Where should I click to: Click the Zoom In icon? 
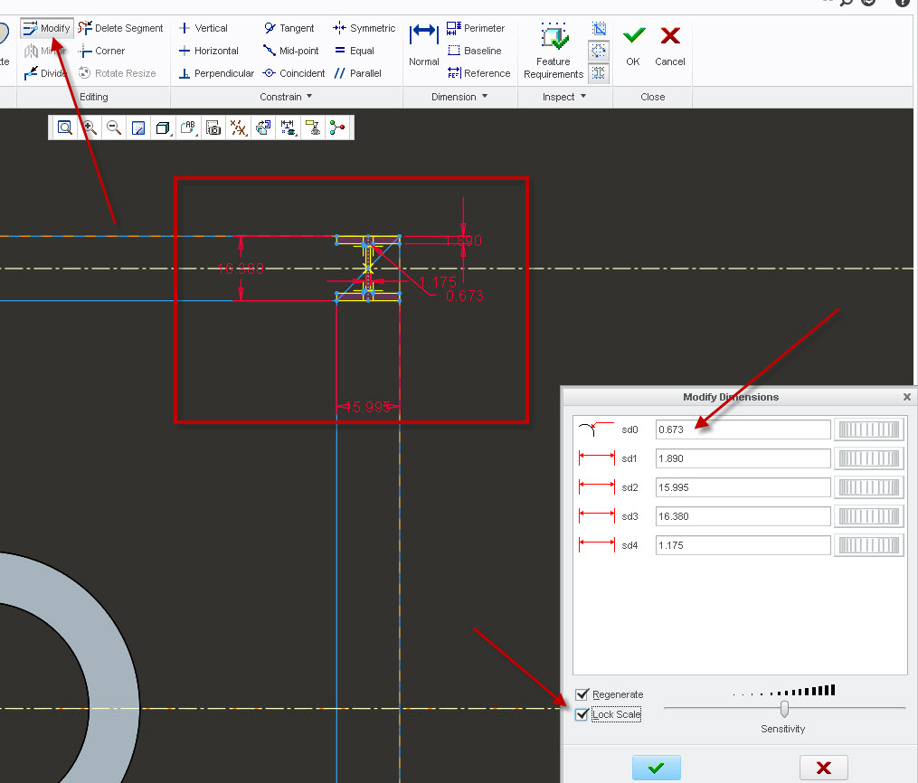click(89, 127)
